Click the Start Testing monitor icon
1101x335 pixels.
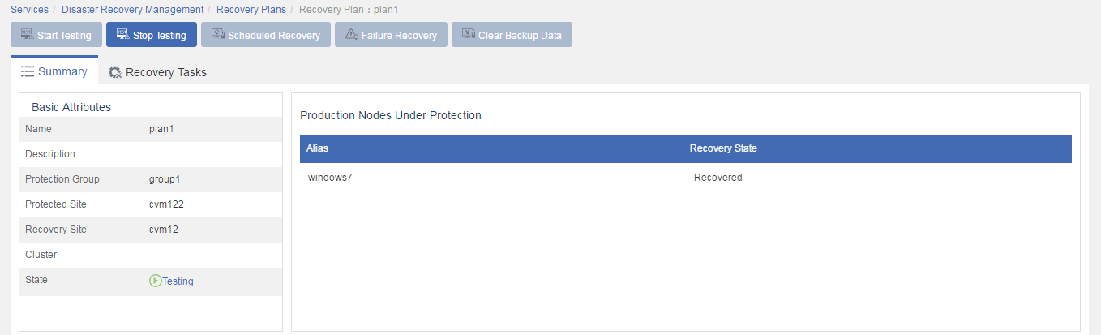(x=27, y=35)
